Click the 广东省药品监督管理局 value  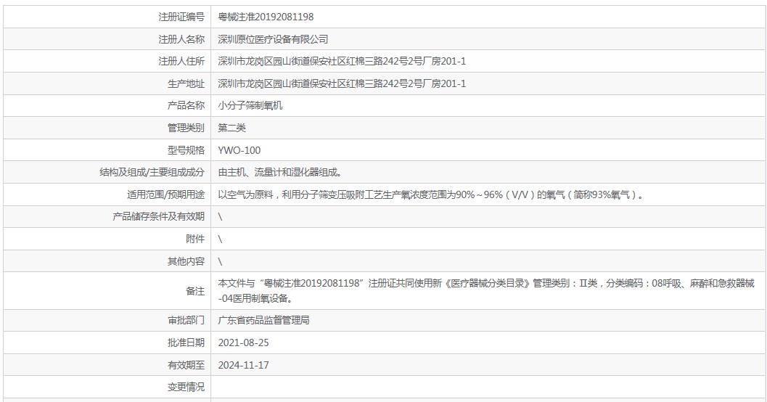pos(263,320)
